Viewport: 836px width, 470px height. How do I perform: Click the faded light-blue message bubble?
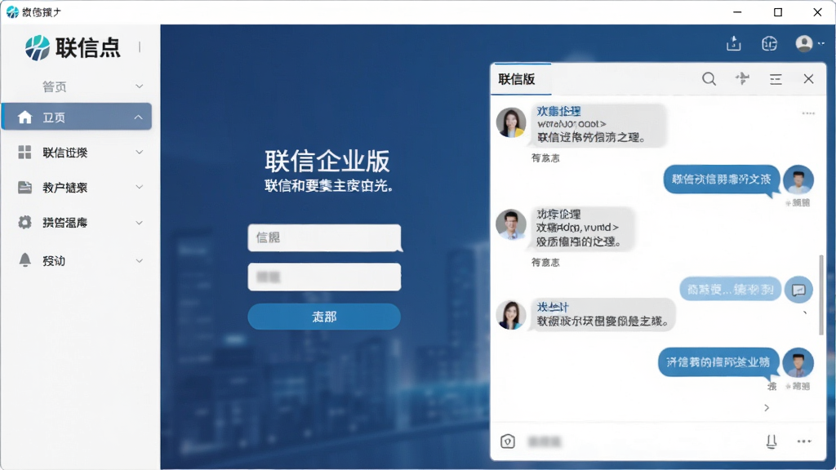[730, 290]
